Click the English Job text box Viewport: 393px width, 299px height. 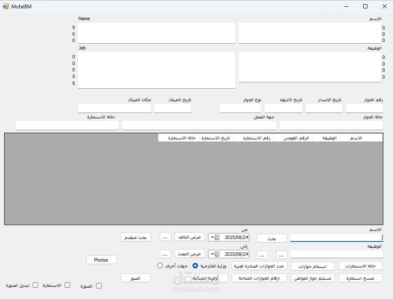coord(156,70)
